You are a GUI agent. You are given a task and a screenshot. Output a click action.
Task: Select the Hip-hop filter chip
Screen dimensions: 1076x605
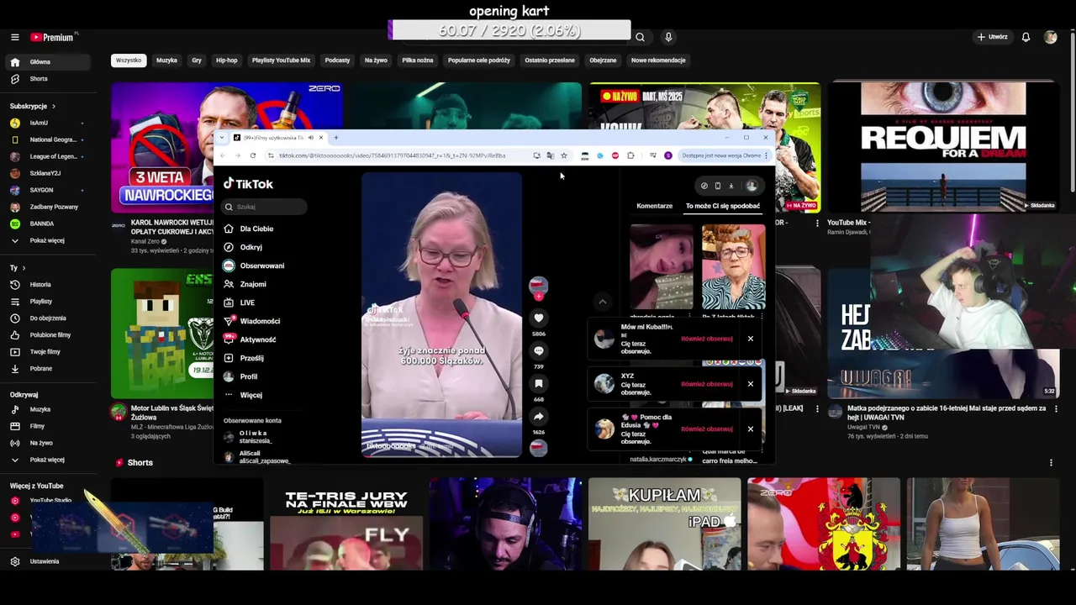pyautogui.click(x=227, y=60)
